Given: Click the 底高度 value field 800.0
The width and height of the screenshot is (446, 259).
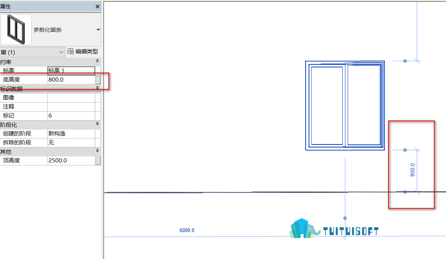Looking at the screenshot, I should 71,80.
